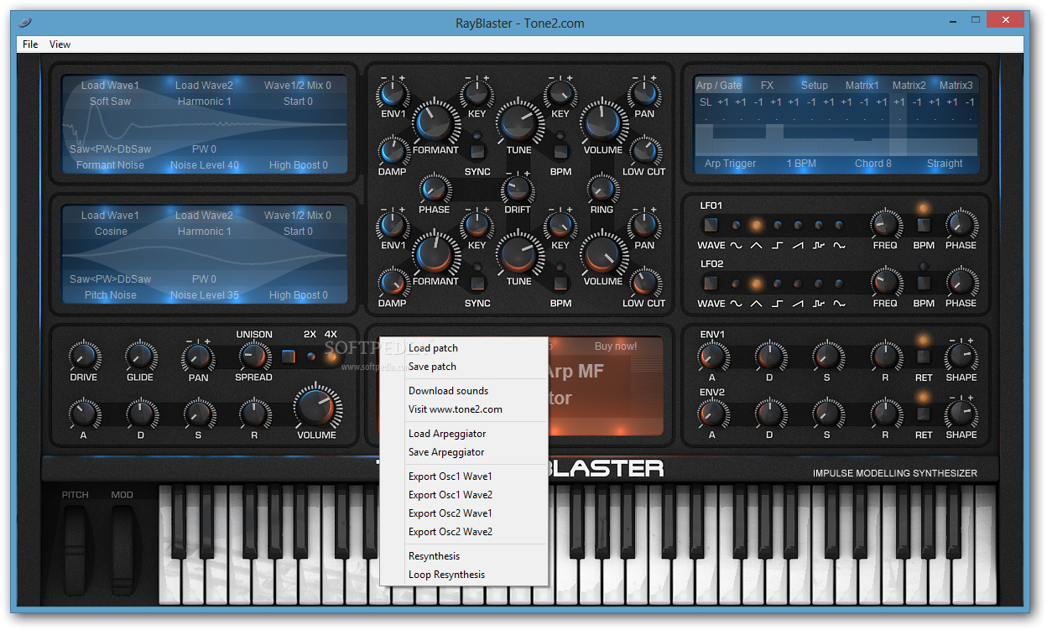Select the sawtooth waveform icon in LFO2
1047x630 pixels.
[798, 304]
